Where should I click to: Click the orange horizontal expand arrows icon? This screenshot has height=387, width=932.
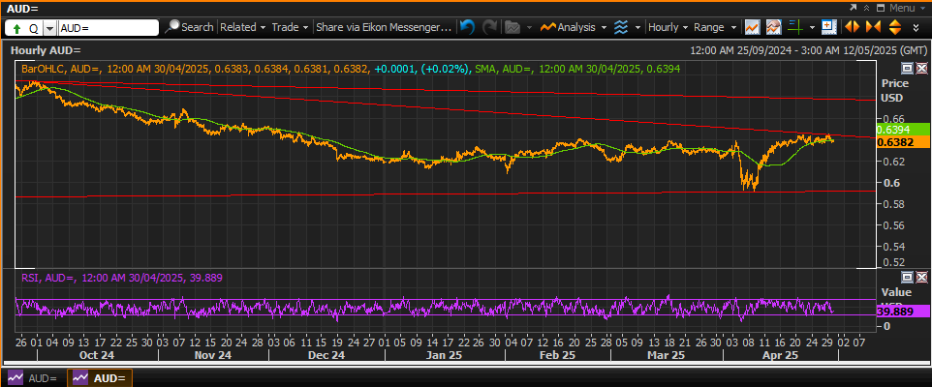(x=852, y=27)
